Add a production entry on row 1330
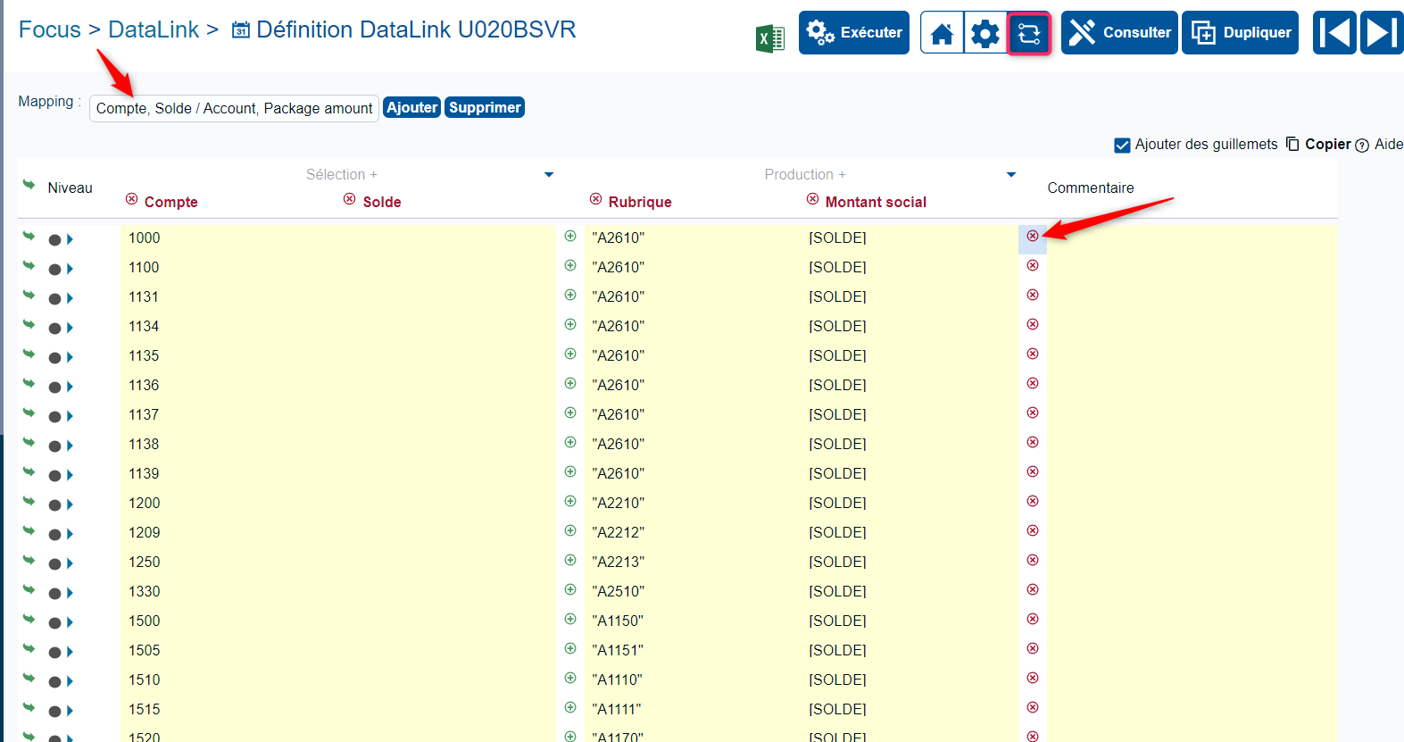 click(x=570, y=589)
